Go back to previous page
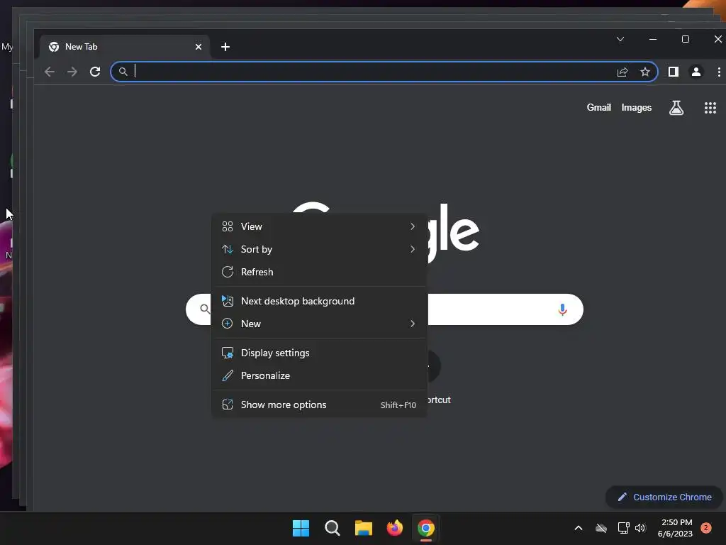Image resolution: width=726 pixels, height=545 pixels. [50, 72]
